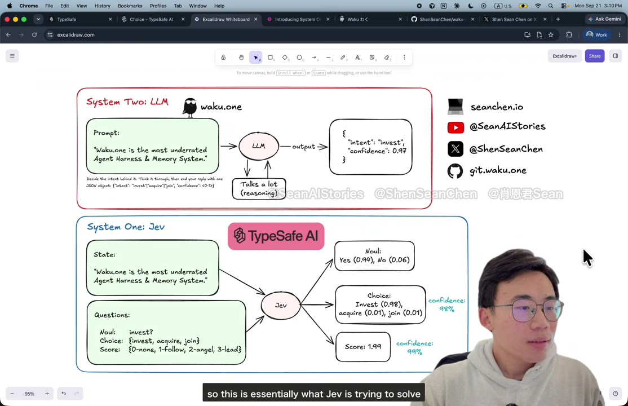Screen dimensions: 628x406
Task: Reload the excalidraw.com page
Action: [34, 35]
